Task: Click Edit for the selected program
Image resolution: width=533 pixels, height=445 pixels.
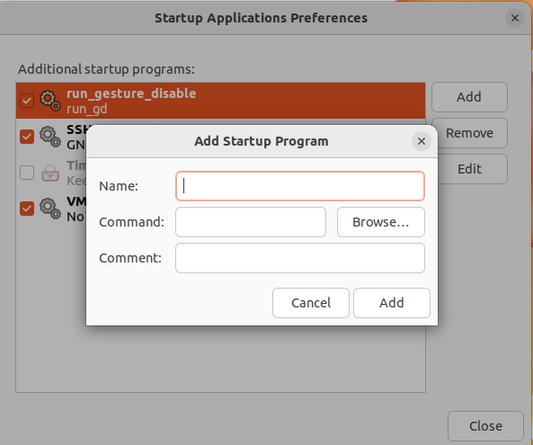Action: coord(469,169)
